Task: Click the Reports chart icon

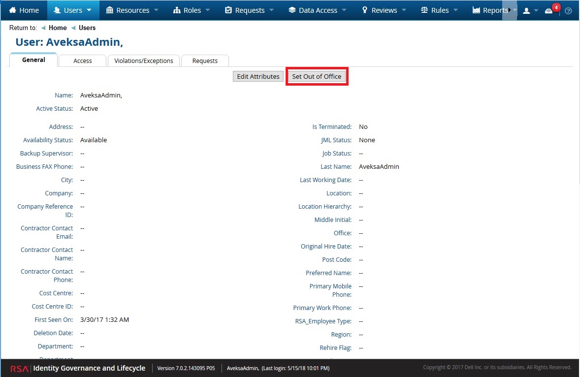Action: point(476,10)
